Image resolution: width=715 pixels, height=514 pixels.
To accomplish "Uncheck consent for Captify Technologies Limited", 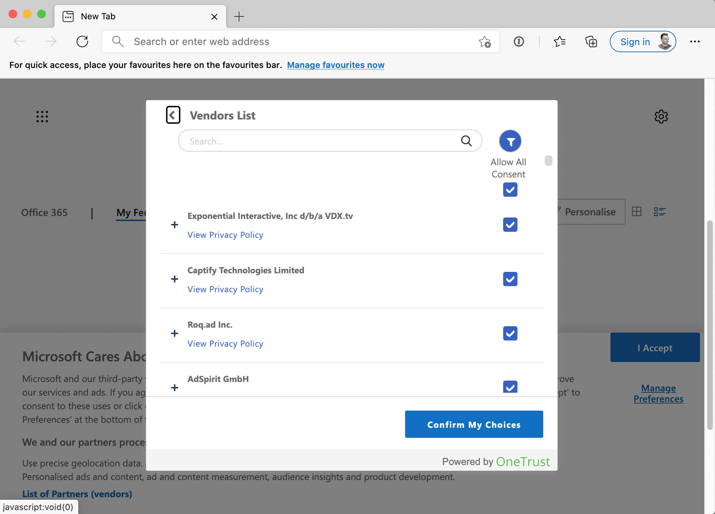I will [x=510, y=279].
